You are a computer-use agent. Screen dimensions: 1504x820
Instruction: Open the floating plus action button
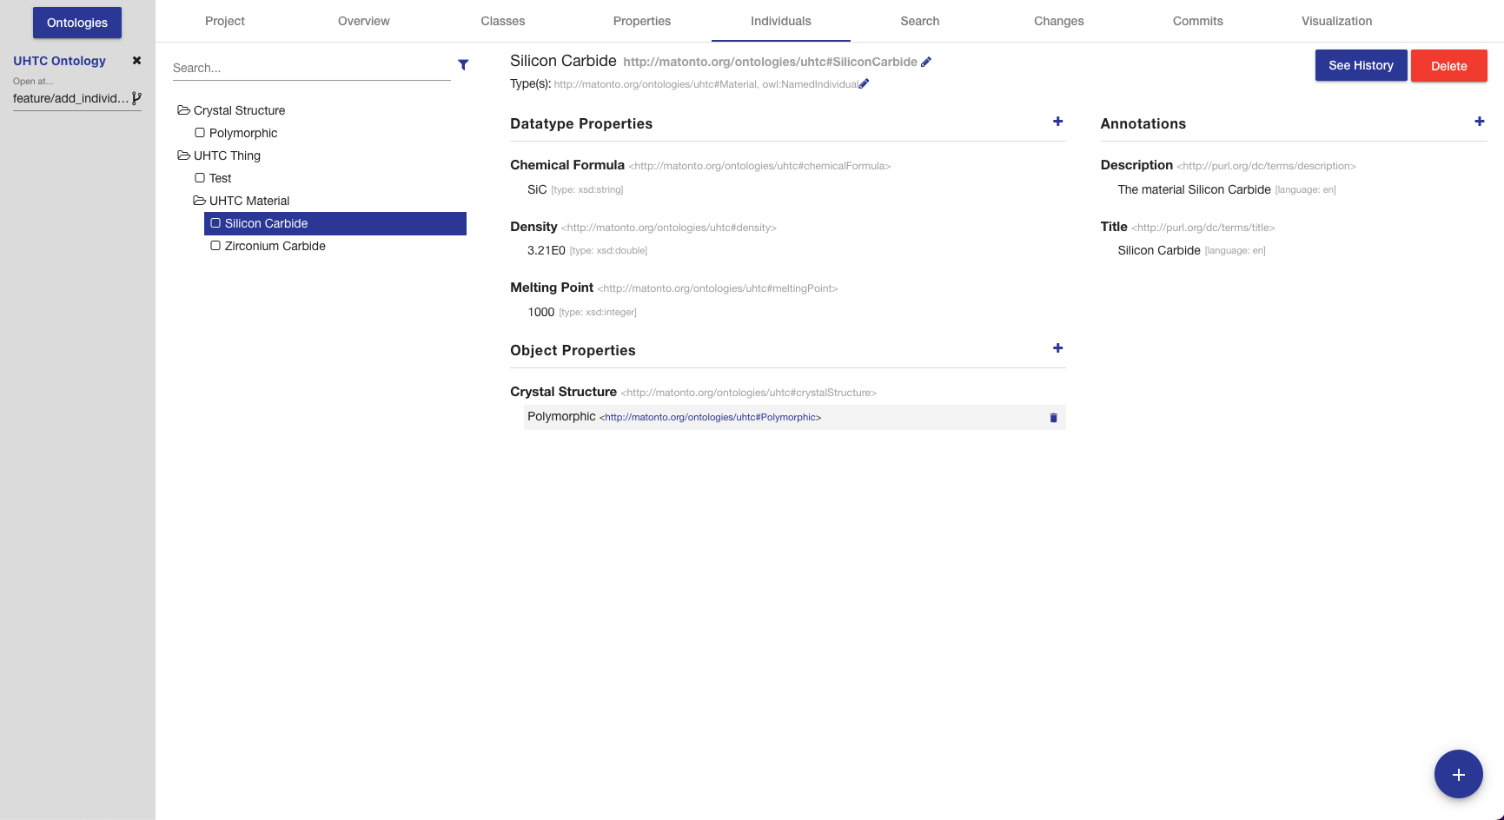click(1459, 773)
